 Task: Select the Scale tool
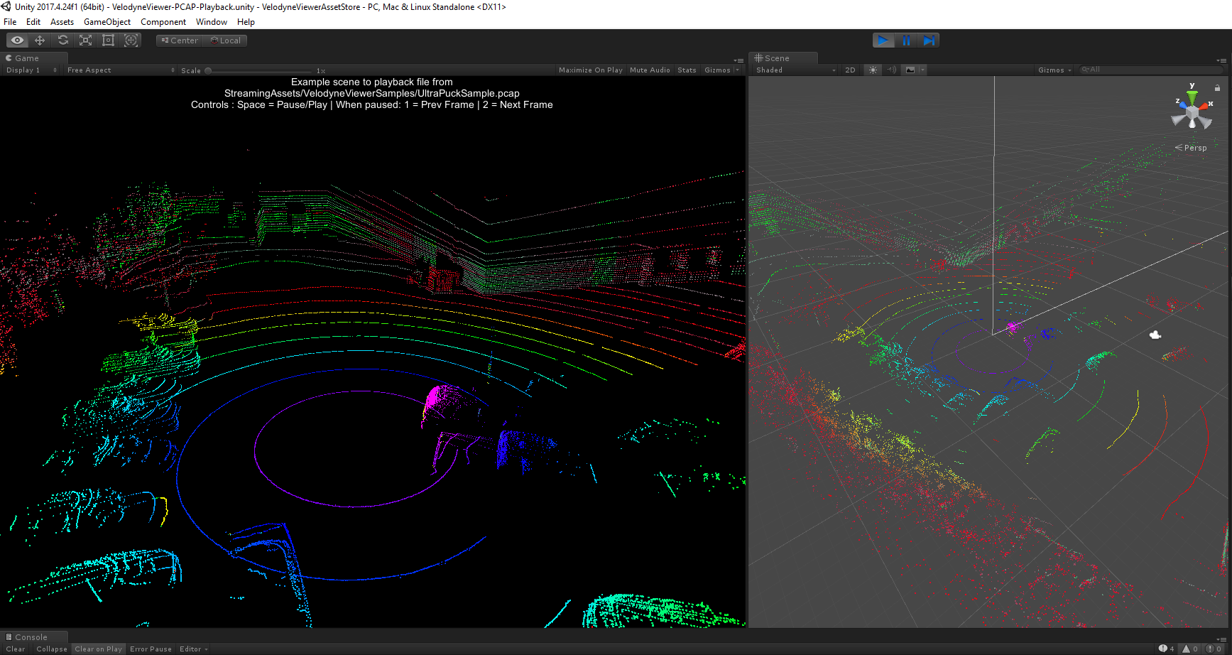click(x=85, y=40)
